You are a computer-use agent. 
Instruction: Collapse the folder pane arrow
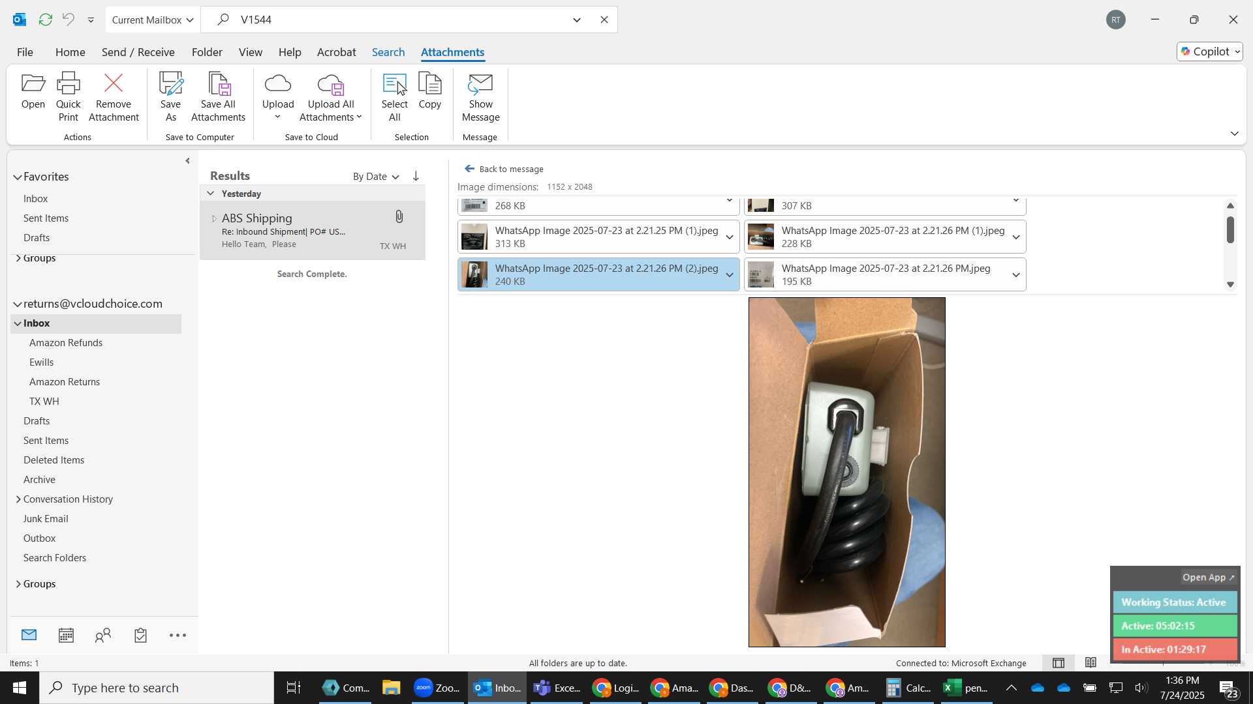pos(187,161)
